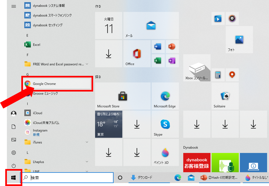The height and width of the screenshot is (186, 269).
Task: Open the Movies & TV tile
Action: (218, 18)
